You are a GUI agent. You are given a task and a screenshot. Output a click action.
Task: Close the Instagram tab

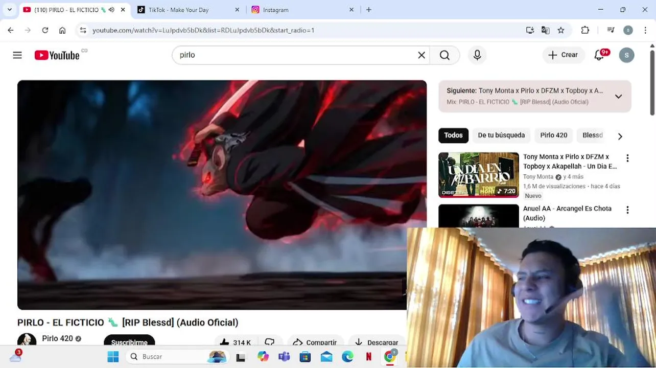(x=352, y=10)
